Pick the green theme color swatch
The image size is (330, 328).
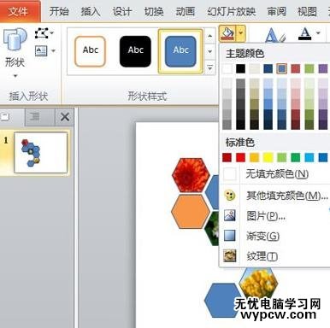tap(309, 68)
